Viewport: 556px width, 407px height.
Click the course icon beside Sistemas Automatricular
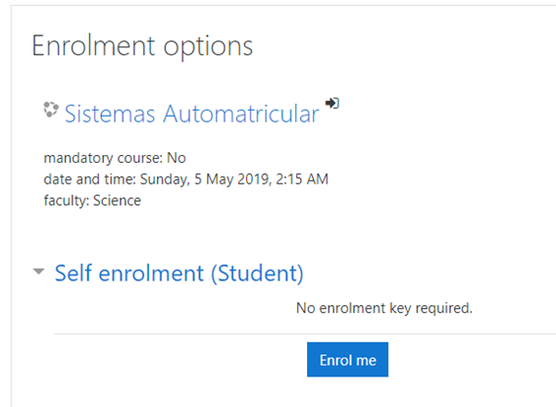click(x=51, y=110)
